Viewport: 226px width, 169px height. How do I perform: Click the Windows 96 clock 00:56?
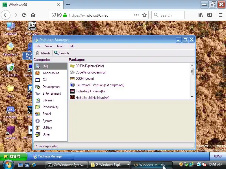click(x=218, y=156)
